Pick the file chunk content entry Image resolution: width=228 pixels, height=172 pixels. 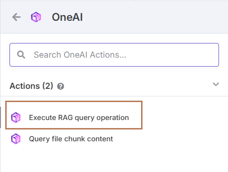pyautogui.click(x=62, y=139)
